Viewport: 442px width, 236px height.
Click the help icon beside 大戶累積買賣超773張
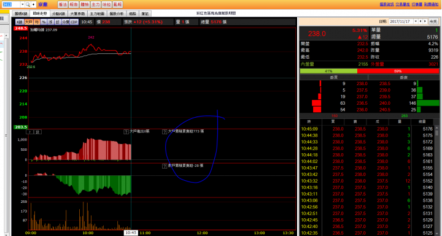coord(165,132)
